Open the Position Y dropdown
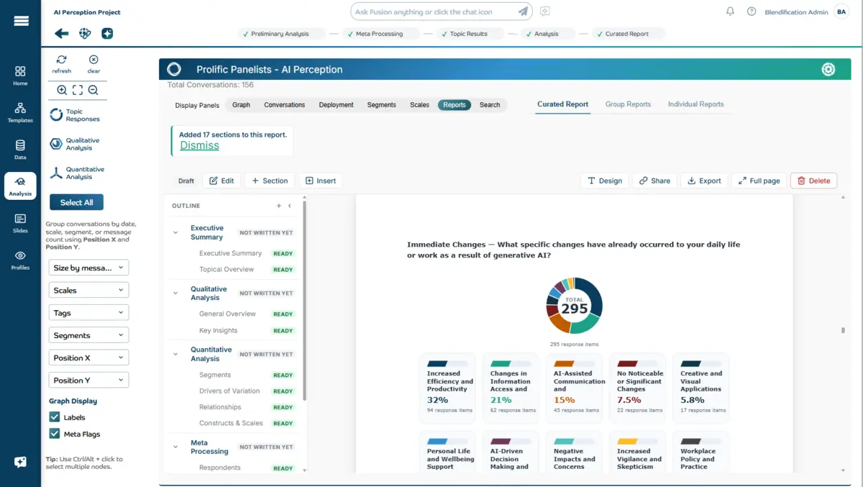Screen dimensions: 863x487 coord(89,381)
